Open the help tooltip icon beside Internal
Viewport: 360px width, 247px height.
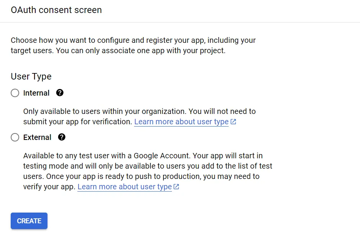tap(60, 93)
